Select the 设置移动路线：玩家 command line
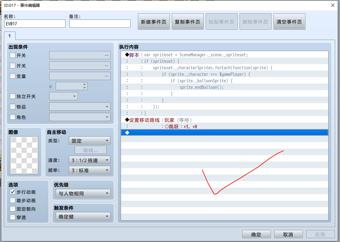340x242 pixels. pos(224,120)
